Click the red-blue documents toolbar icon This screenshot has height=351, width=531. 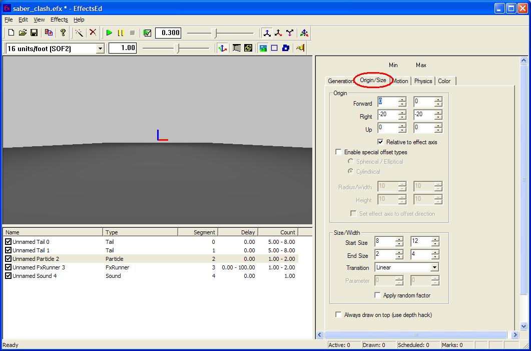point(49,33)
